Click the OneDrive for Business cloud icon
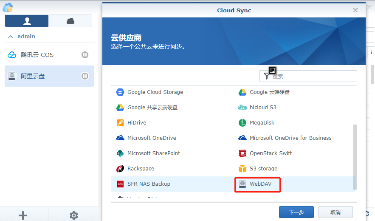Image resolution: width=375 pixels, height=221 pixels. click(x=242, y=138)
